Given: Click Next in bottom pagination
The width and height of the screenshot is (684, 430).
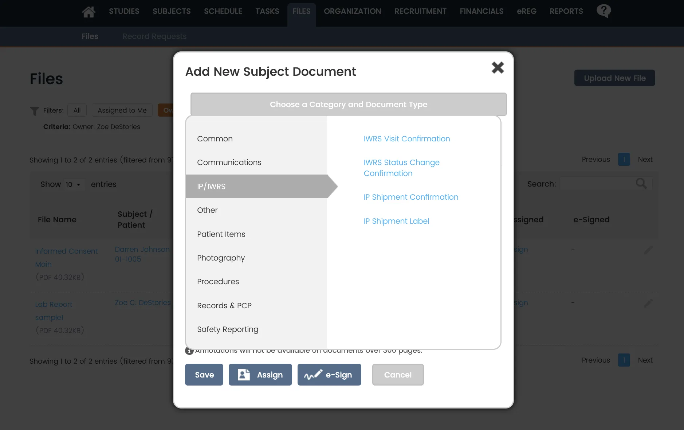Looking at the screenshot, I should [x=645, y=360].
